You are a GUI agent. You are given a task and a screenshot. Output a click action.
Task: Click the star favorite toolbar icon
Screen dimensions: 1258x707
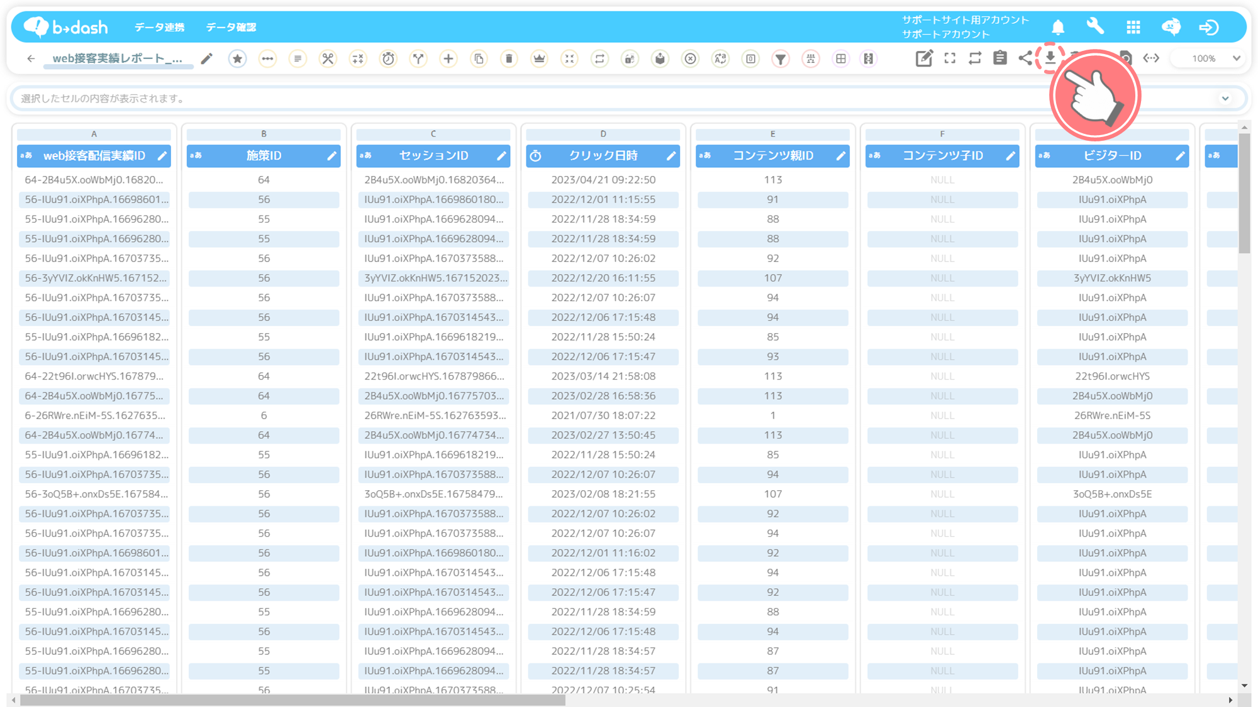tap(237, 58)
